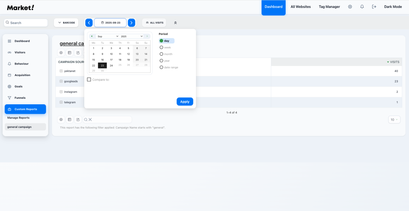Switch to Dark Mode

(393, 7)
